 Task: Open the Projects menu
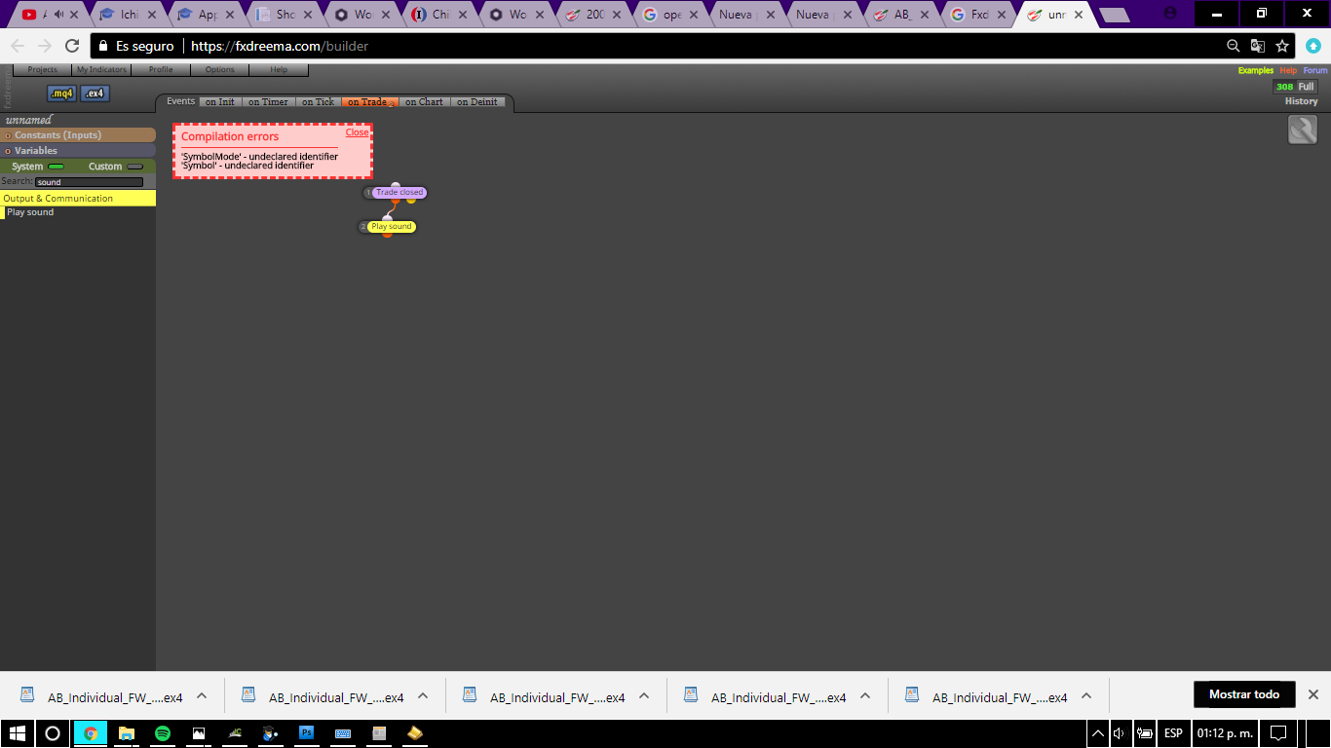(42, 70)
